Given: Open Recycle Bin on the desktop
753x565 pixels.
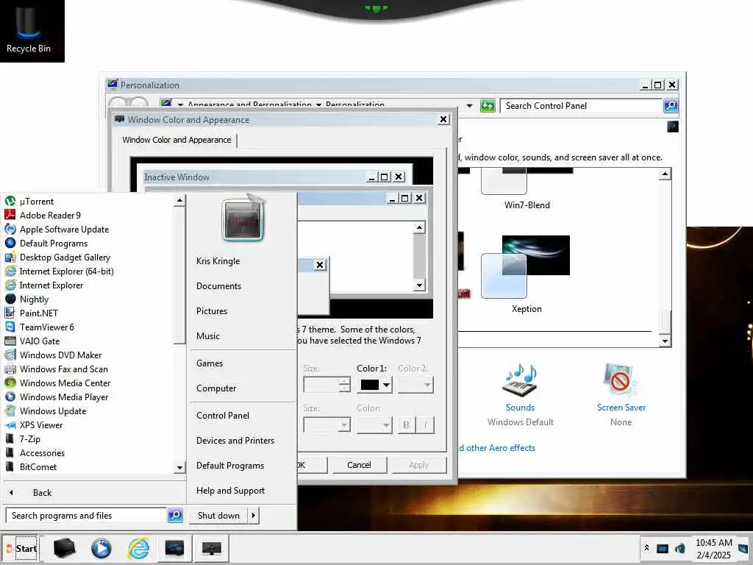Looking at the screenshot, I should [x=29, y=30].
